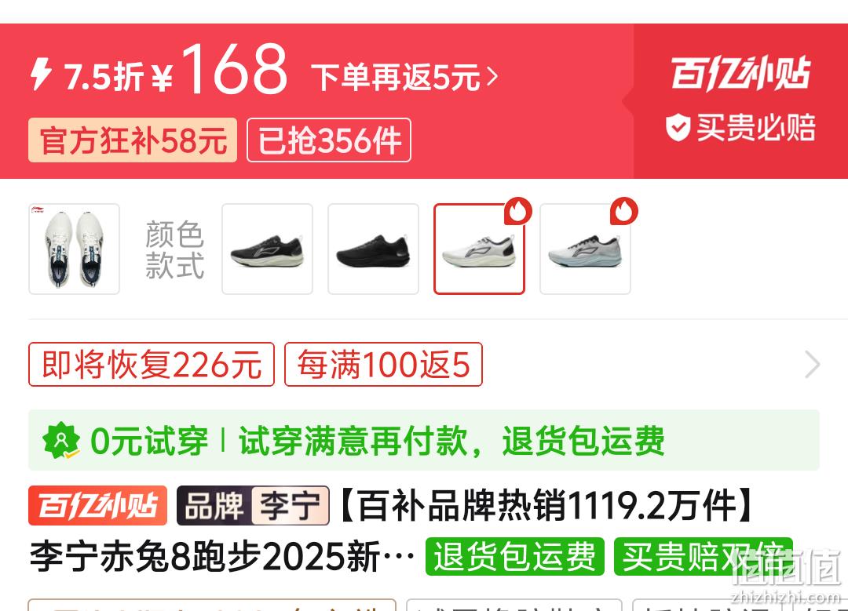Select the black shoe with white sole
The width and height of the screenshot is (848, 611).
coord(267,249)
